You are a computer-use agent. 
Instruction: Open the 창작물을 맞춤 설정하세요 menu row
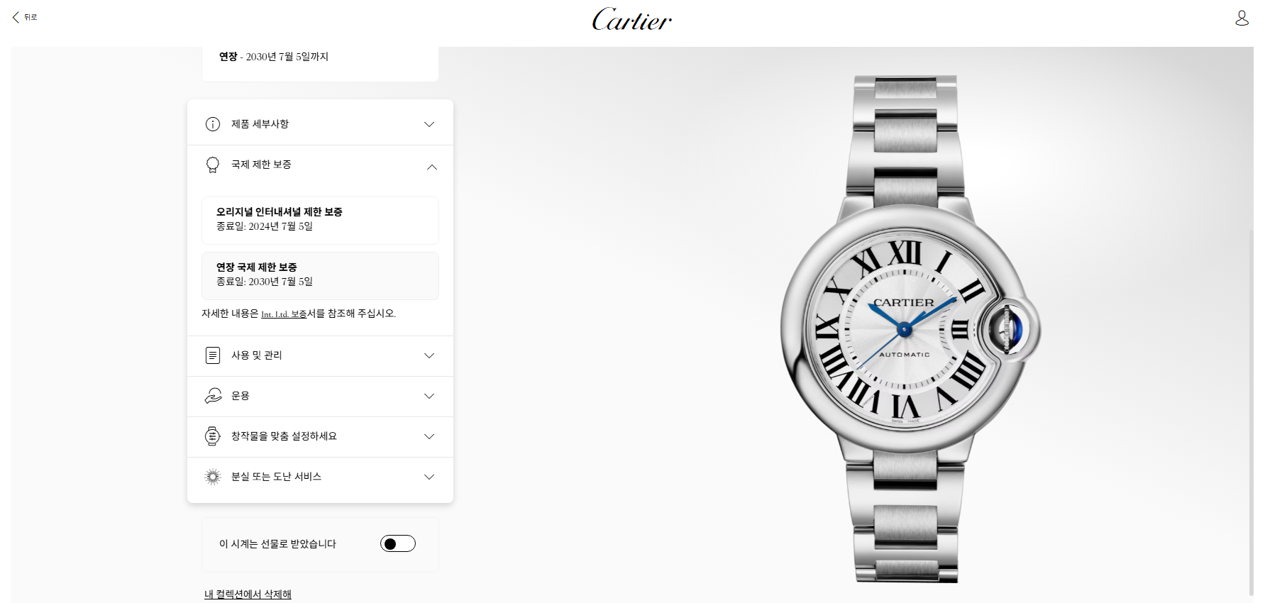pyautogui.click(x=320, y=437)
